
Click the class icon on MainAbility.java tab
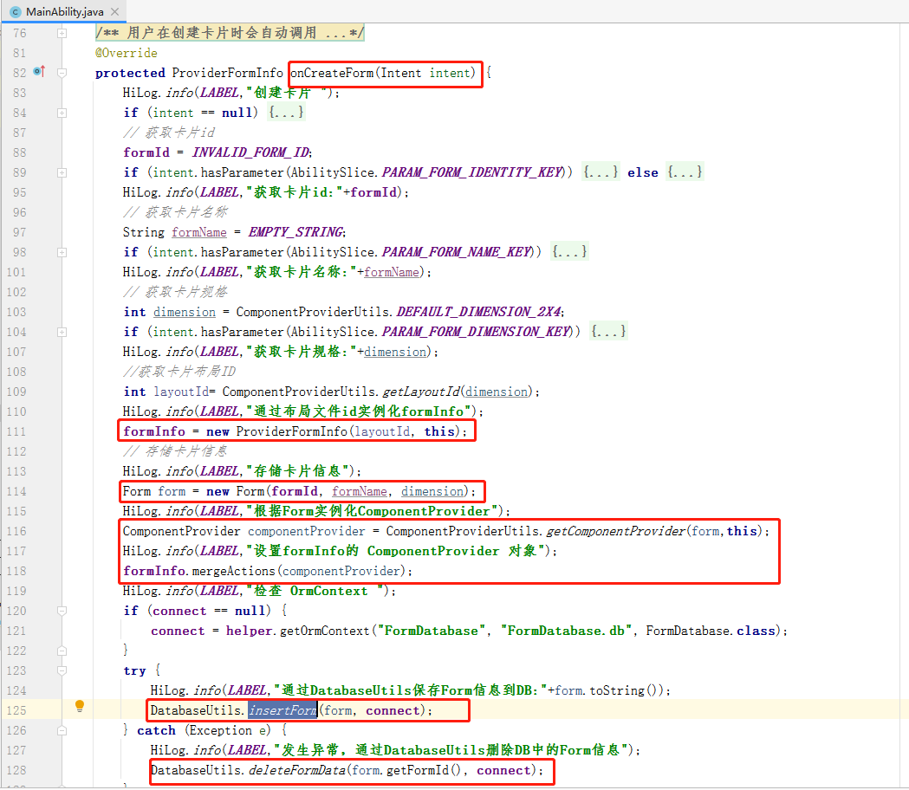pos(16,12)
